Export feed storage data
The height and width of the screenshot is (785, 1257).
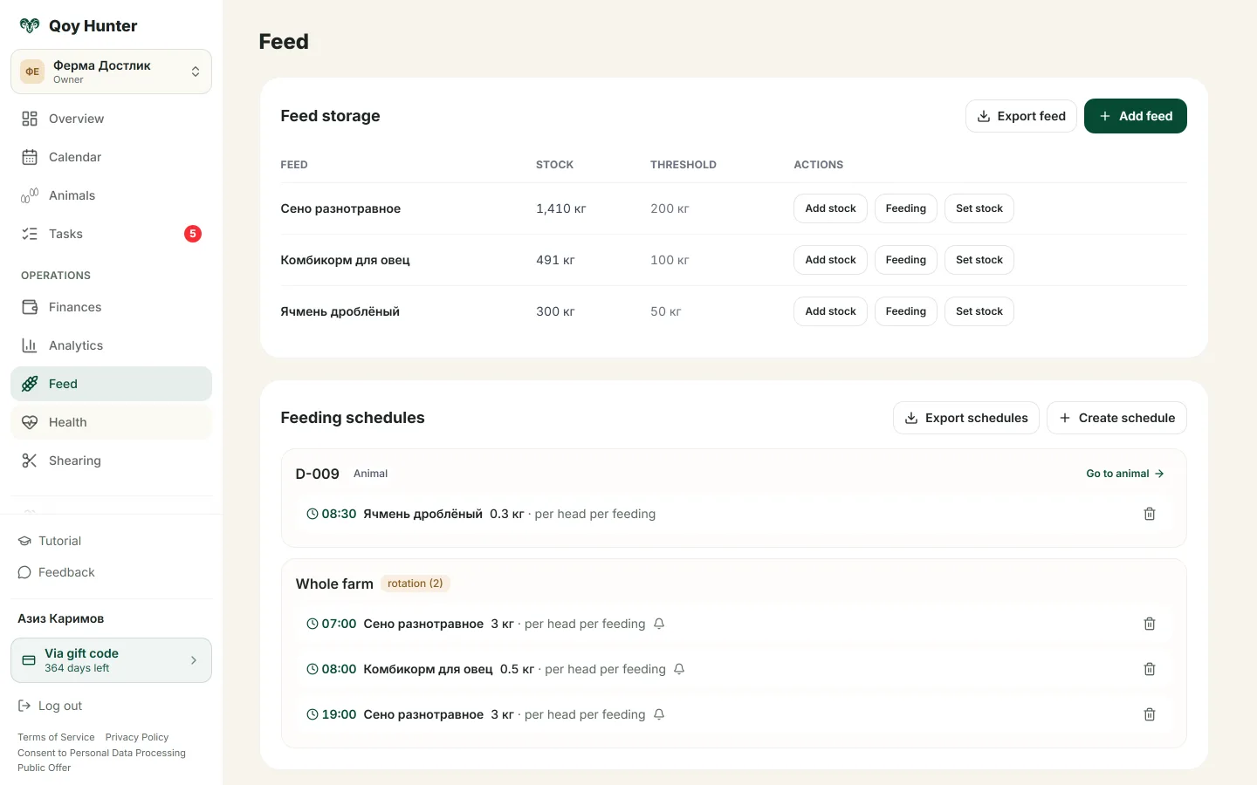coord(1021,116)
